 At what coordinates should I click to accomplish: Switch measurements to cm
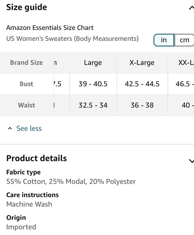pyautogui.click(x=184, y=40)
